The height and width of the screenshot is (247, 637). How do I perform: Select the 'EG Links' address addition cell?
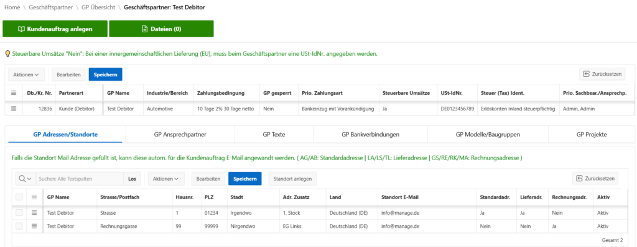[302, 226]
